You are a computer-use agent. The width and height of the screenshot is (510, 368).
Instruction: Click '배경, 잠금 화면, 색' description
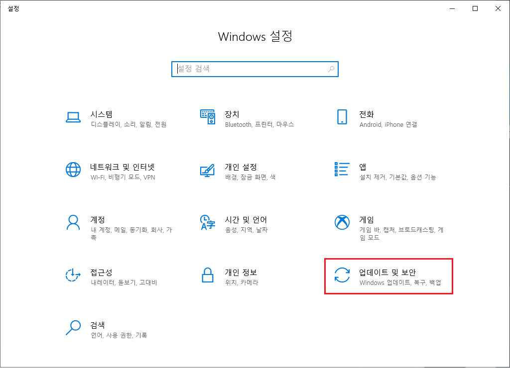click(251, 178)
